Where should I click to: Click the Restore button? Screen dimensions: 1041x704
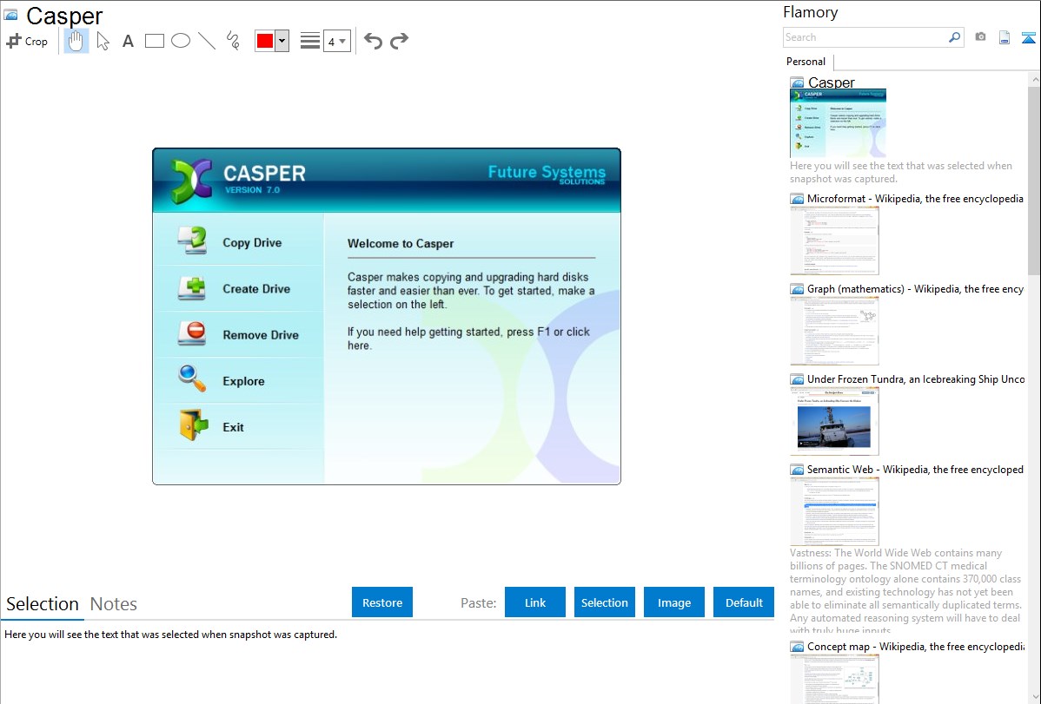382,602
